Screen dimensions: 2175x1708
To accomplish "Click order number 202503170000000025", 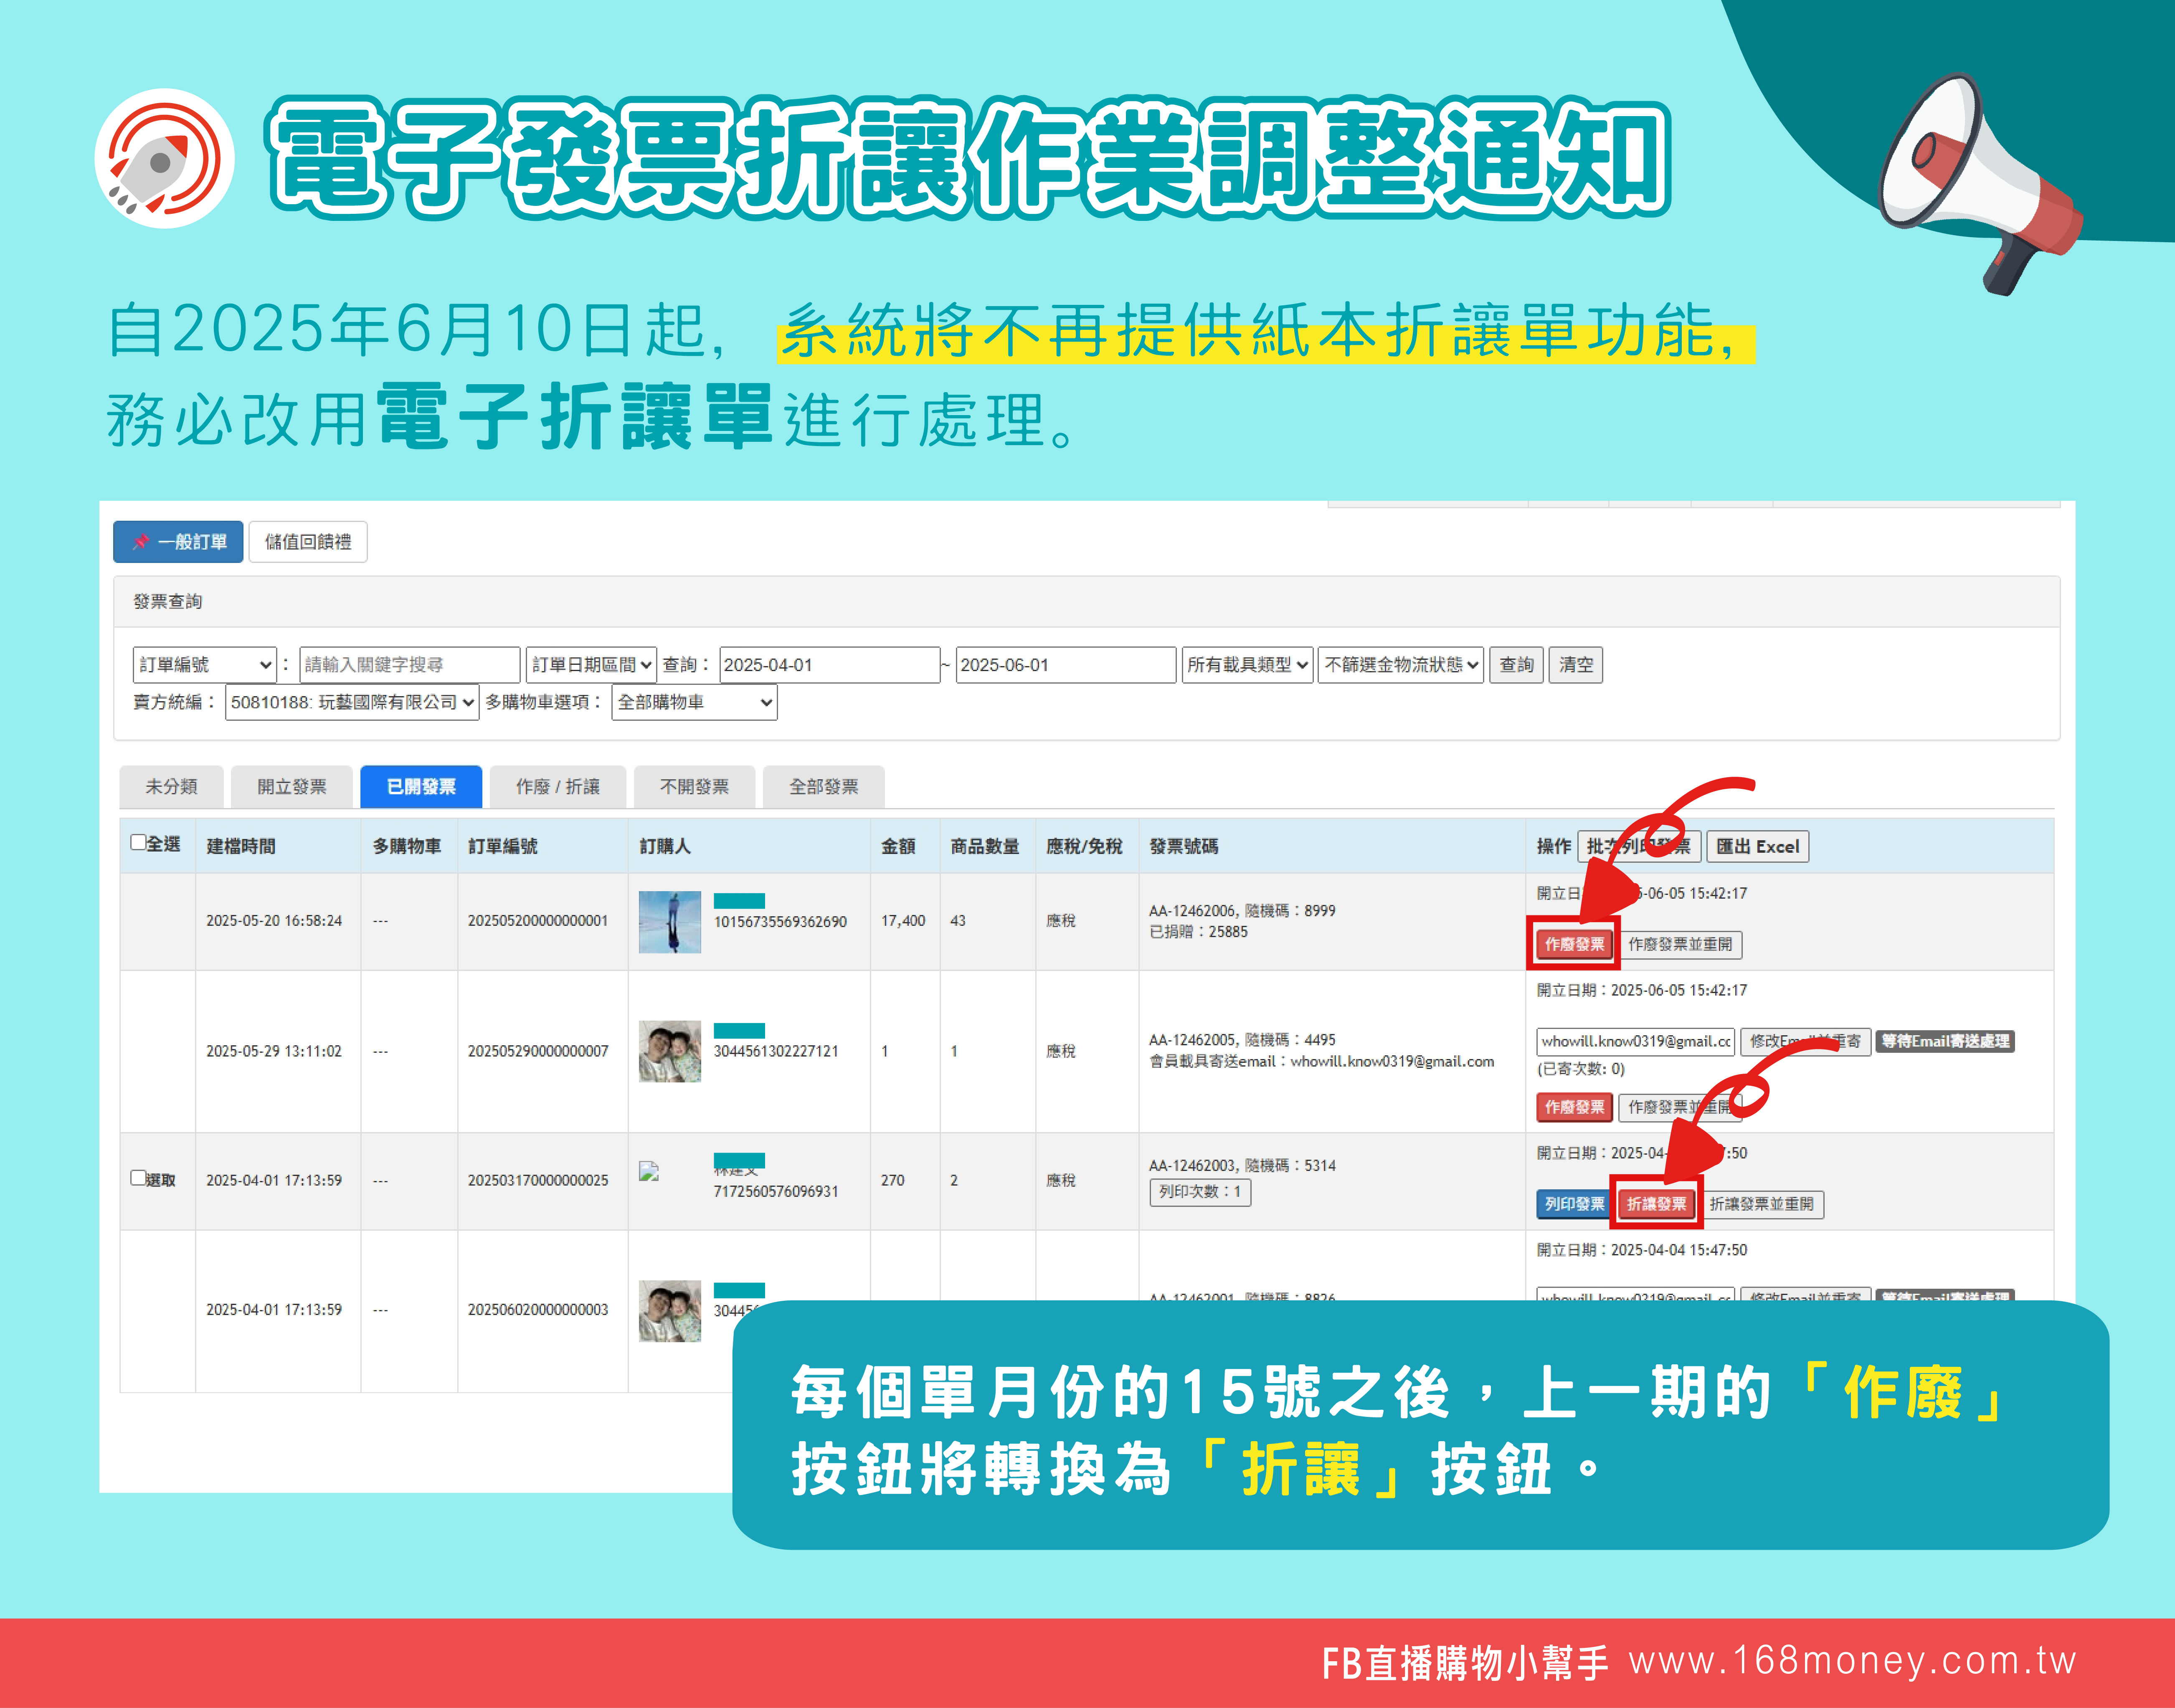I will [538, 1180].
